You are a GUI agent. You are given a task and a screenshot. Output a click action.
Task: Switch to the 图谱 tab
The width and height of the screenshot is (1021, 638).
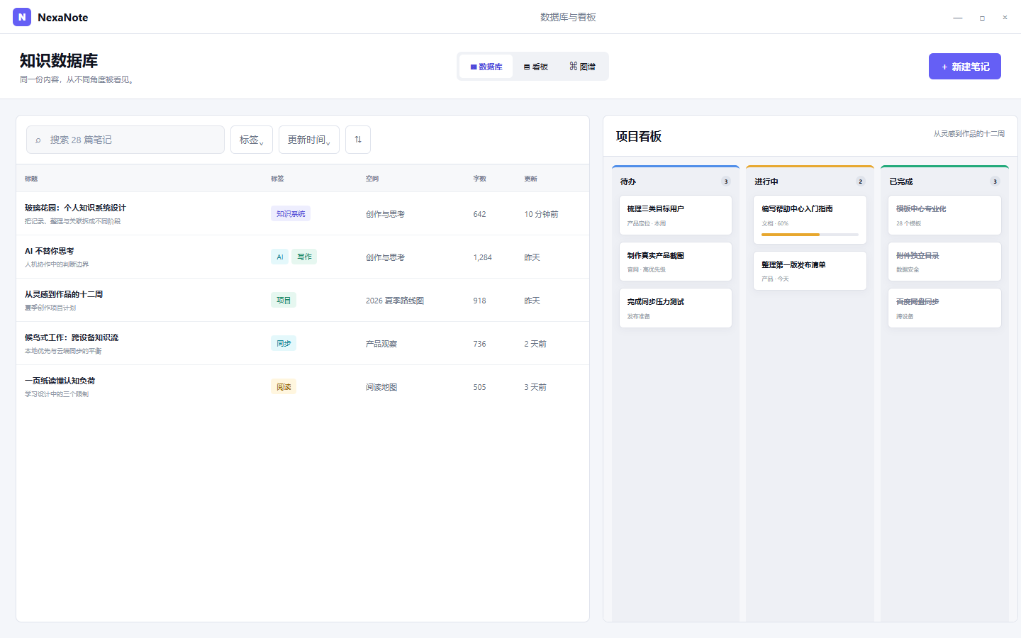[582, 67]
